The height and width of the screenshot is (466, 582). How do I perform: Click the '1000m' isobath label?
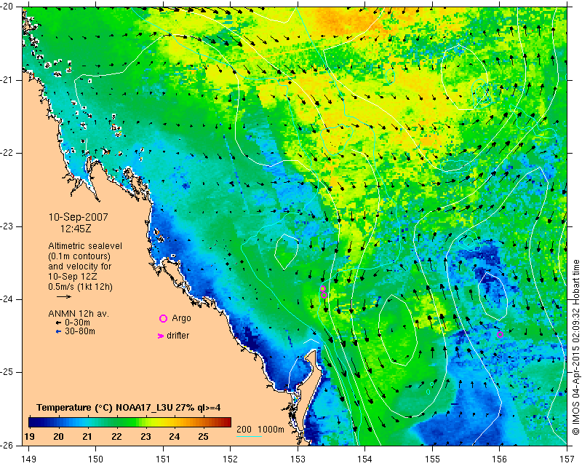(271, 429)
